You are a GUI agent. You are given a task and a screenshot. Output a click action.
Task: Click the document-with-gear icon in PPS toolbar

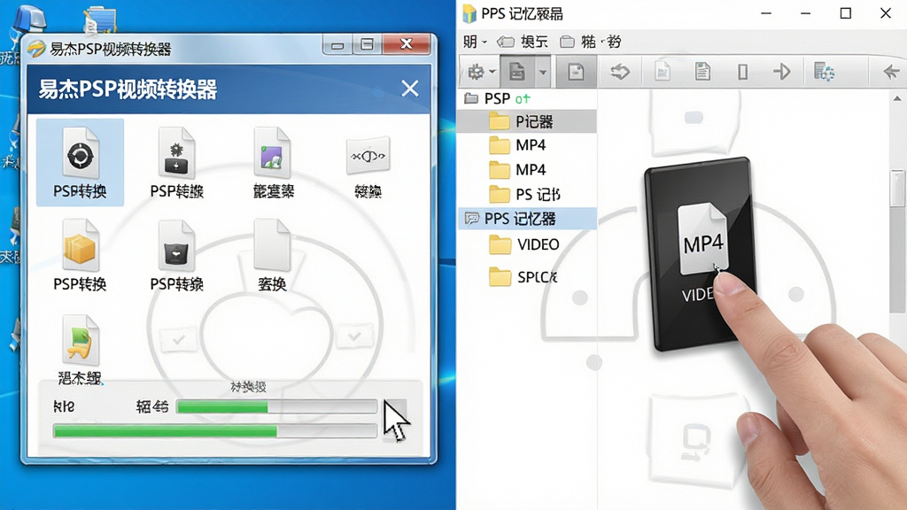point(824,72)
